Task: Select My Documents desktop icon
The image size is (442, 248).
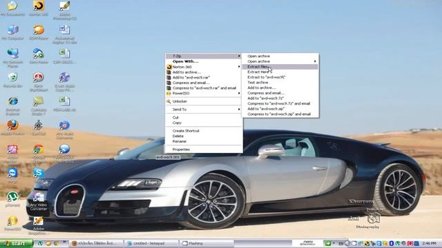Action: point(12,8)
